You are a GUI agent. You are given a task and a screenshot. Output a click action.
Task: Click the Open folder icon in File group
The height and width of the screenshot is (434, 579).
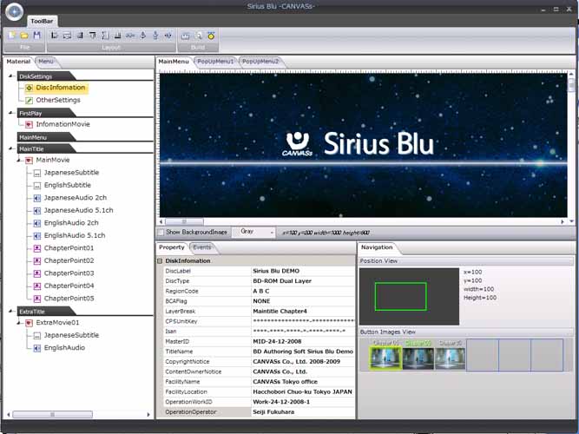point(24,36)
